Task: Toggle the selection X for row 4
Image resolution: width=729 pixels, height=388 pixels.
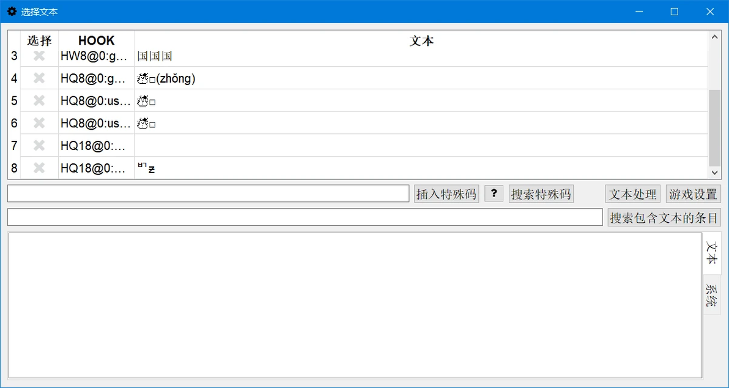Action: coord(39,78)
